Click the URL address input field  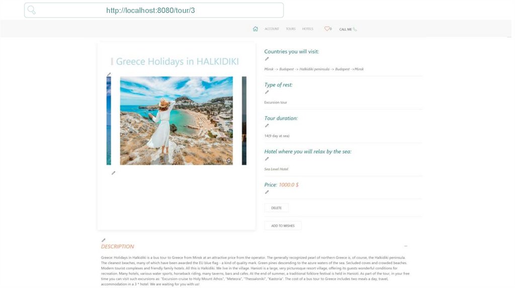154,10
